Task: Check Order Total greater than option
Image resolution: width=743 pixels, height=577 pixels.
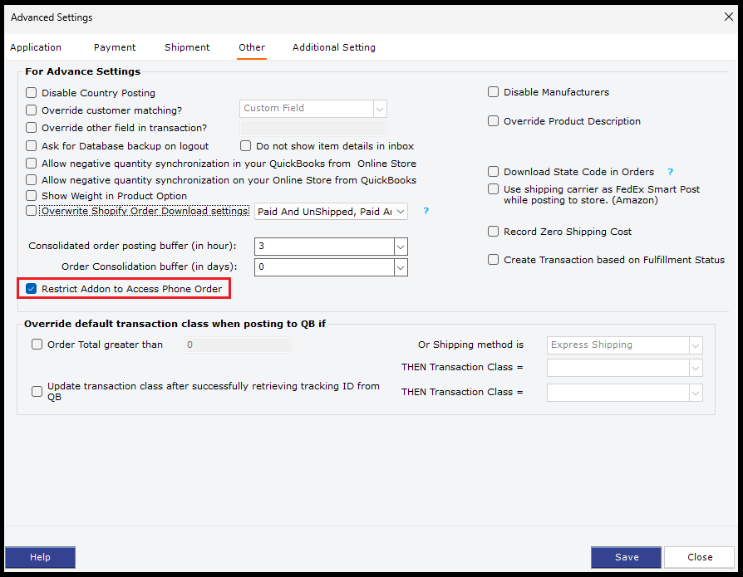Action: click(37, 345)
